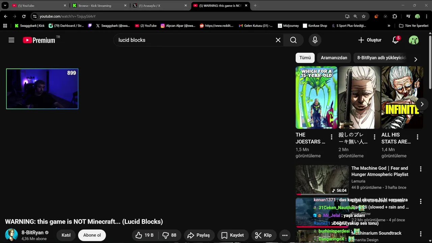
Task: Select the Aramanızdan filter chip
Action: coord(334,58)
